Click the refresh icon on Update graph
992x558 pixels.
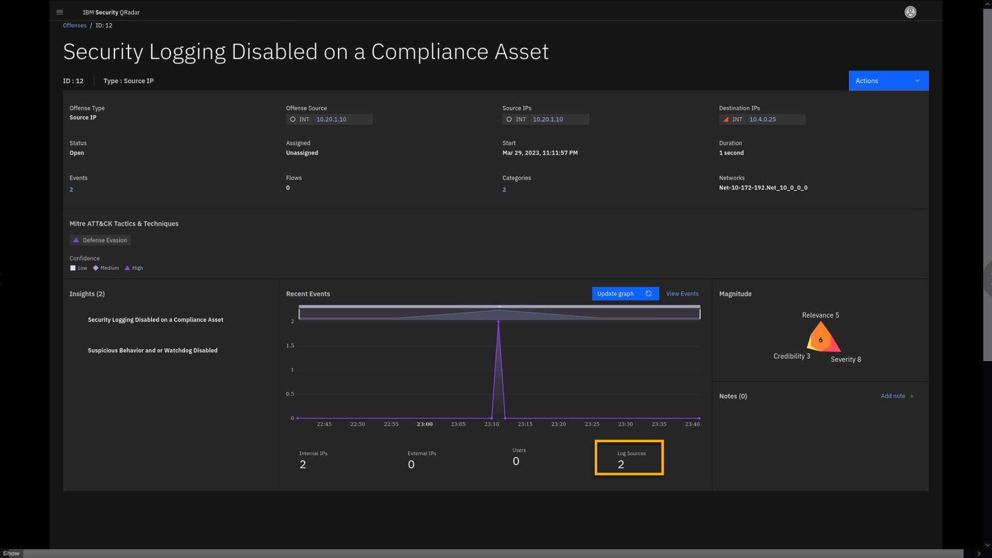coord(648,293)
